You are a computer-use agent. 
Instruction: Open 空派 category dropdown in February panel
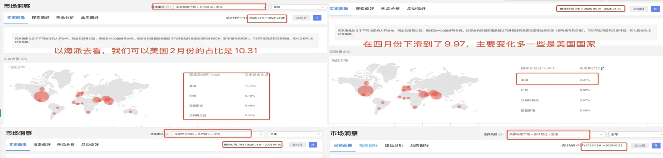[556, 134]
